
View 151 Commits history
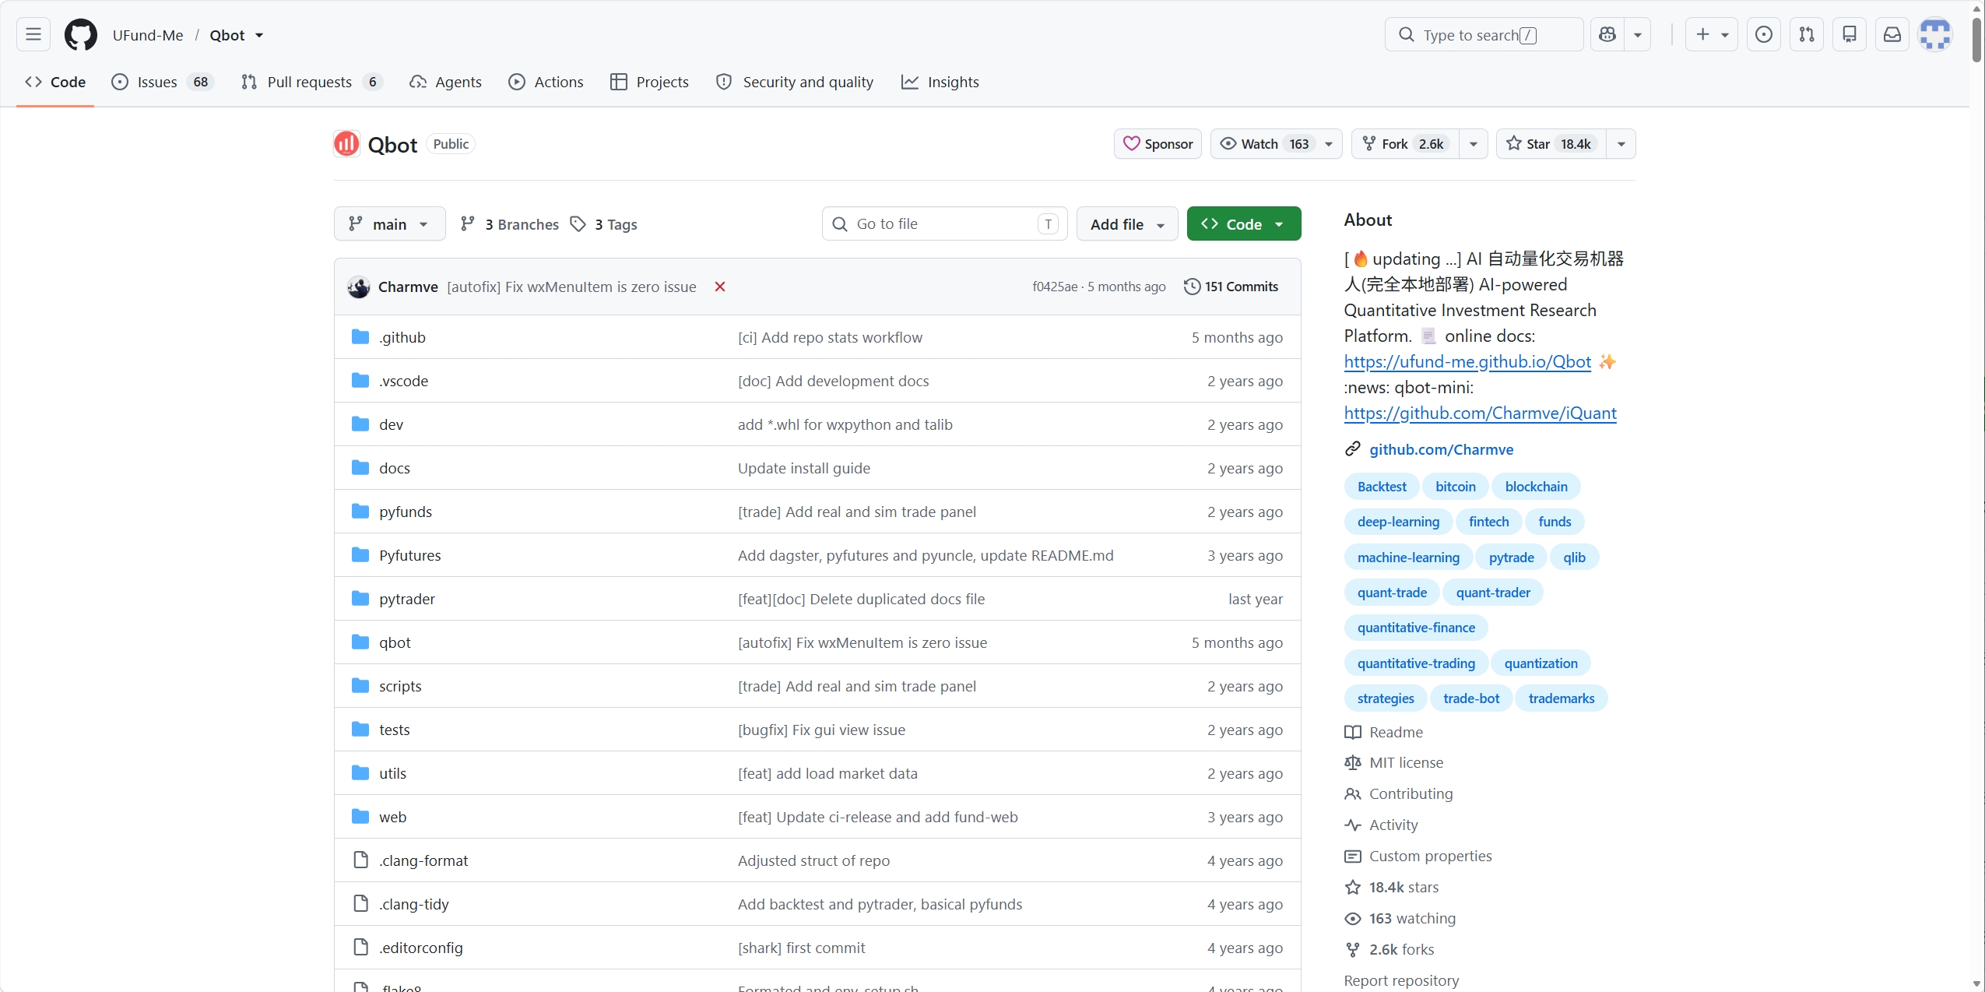tap(1231, 287)
